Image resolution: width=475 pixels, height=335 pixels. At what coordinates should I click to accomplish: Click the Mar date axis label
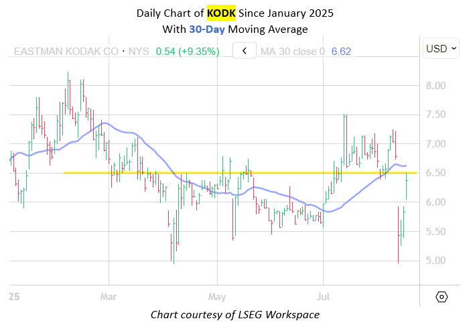pos(109,297)
